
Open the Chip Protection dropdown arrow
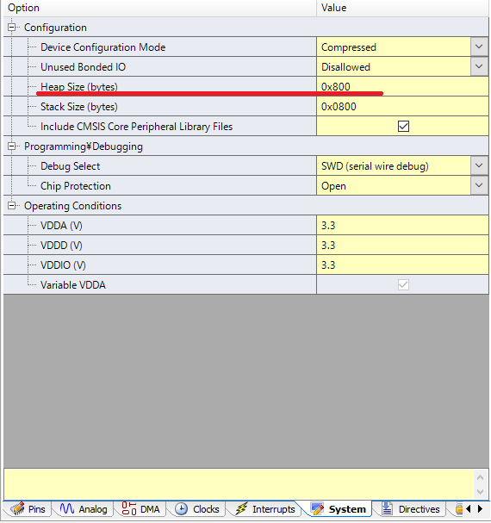click(479, 186)
